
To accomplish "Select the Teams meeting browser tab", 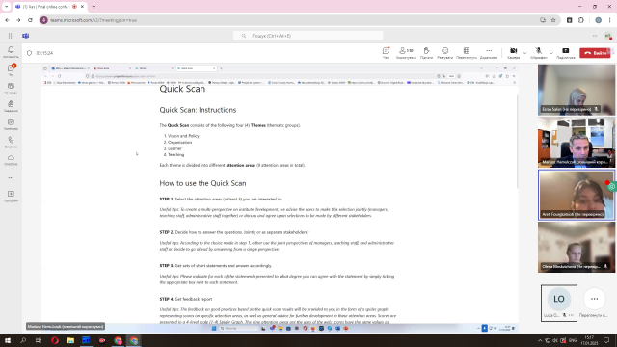I will coord(49,7).
